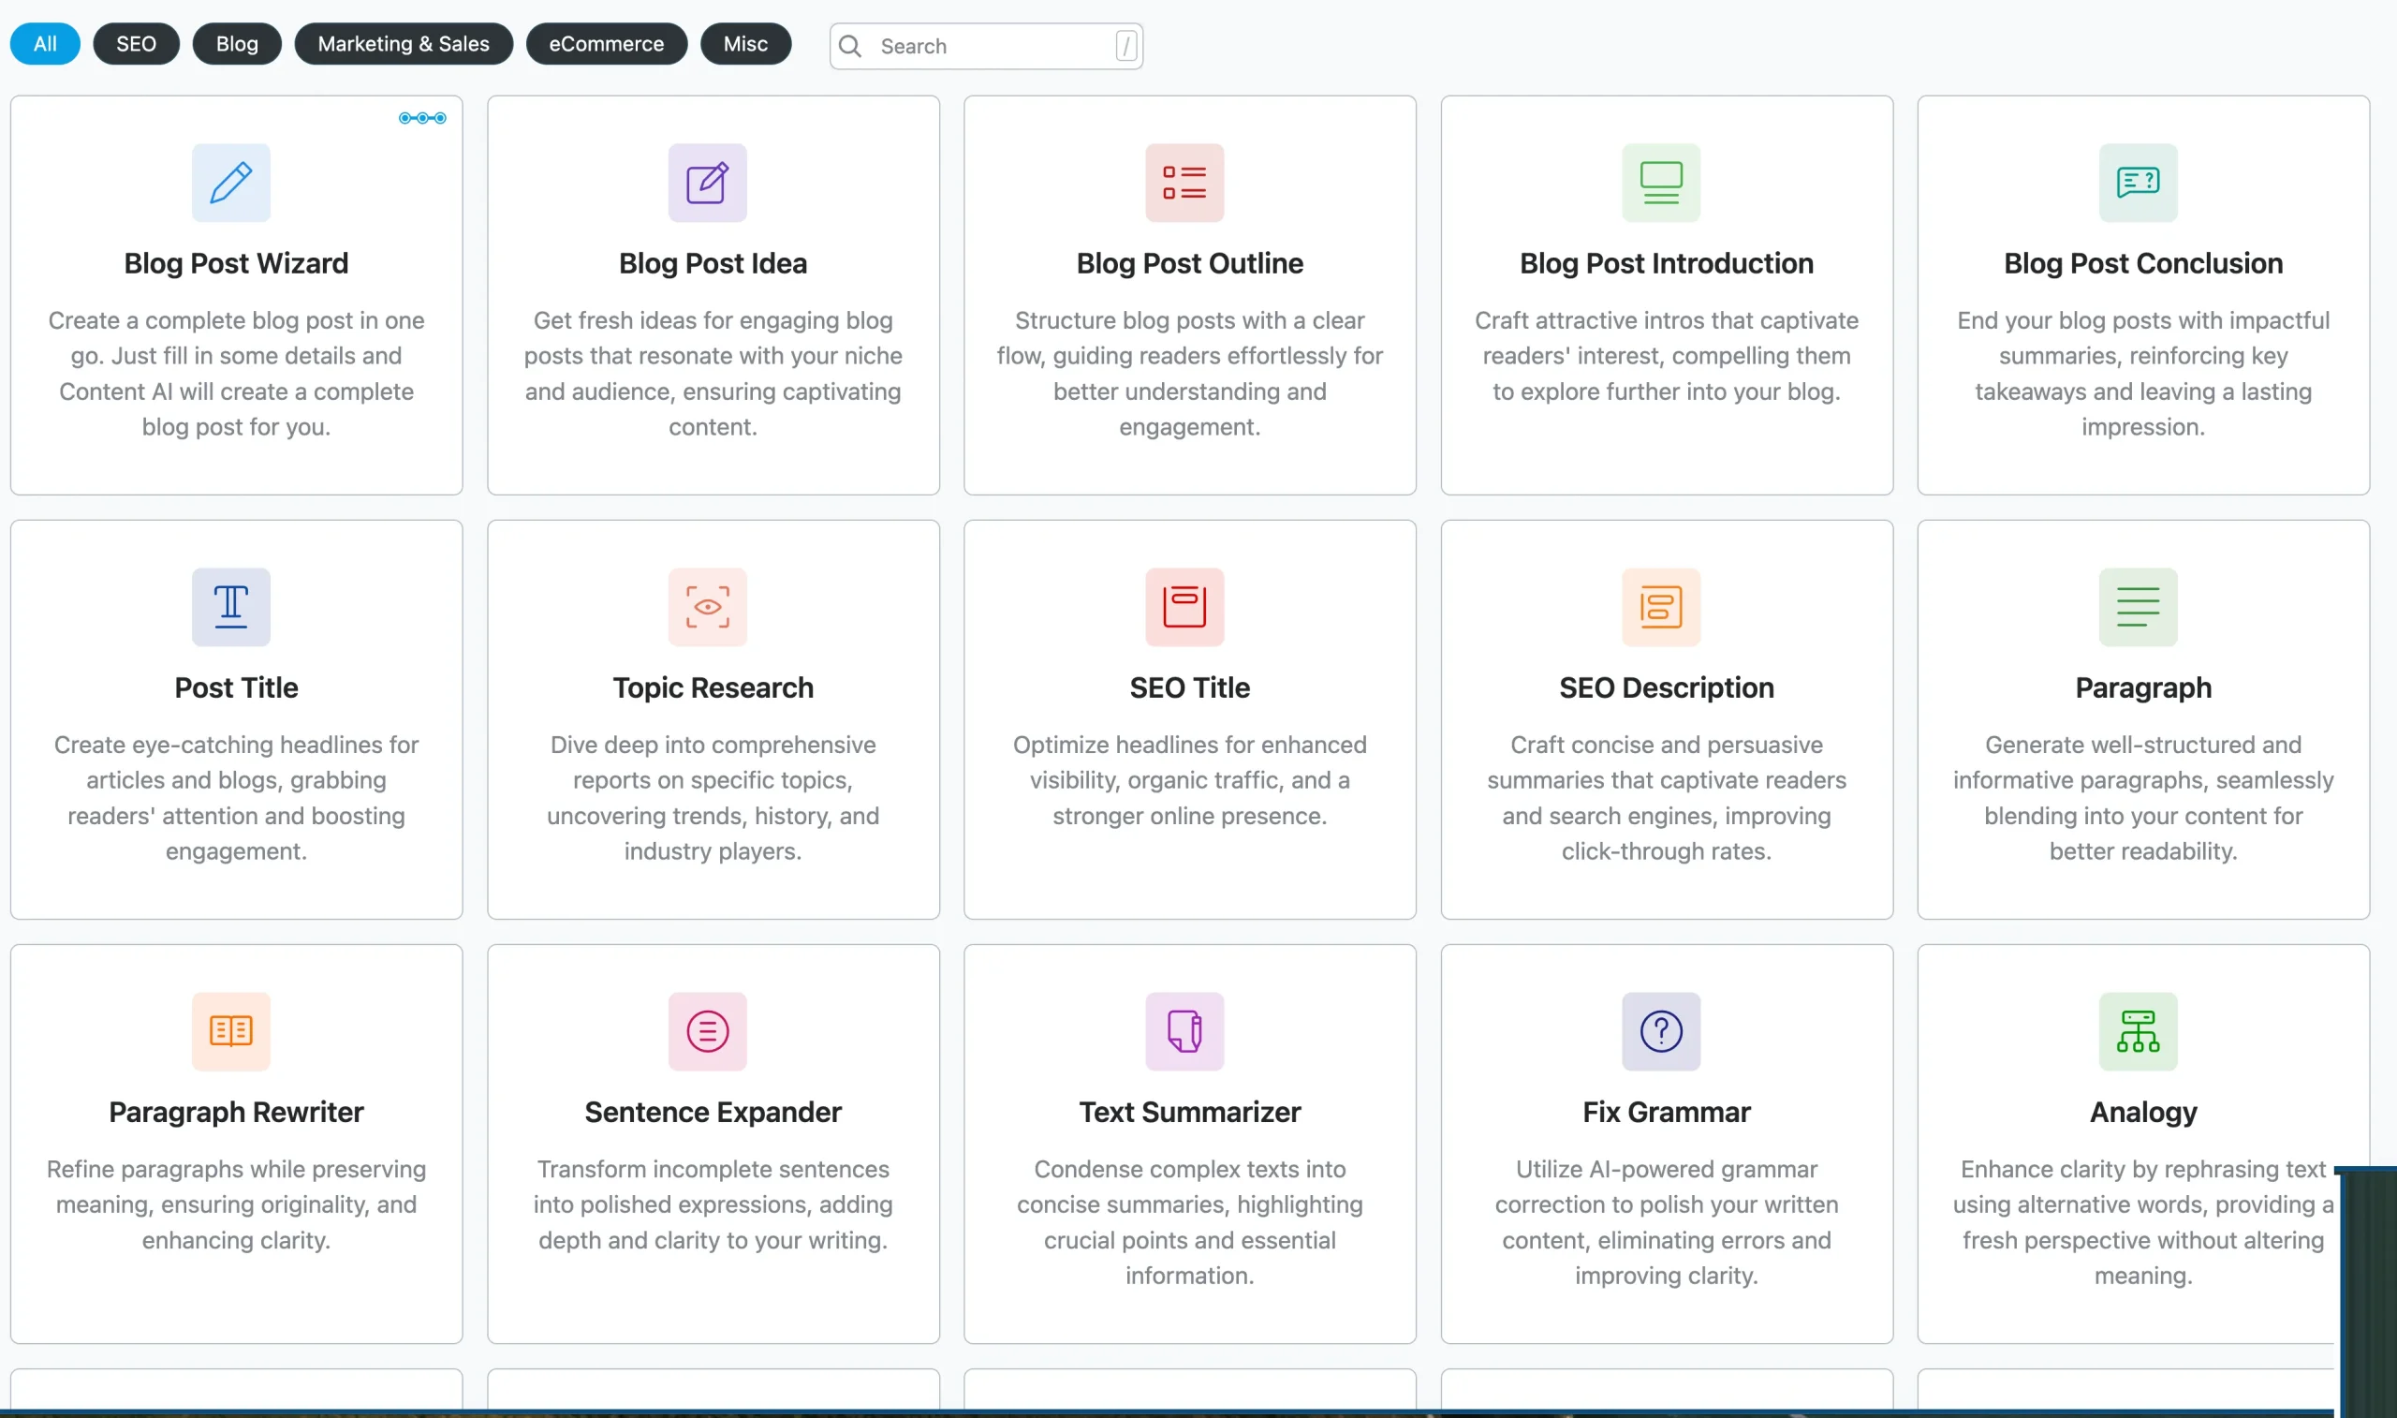Click the Blog Post Idea edit icon

707,183
